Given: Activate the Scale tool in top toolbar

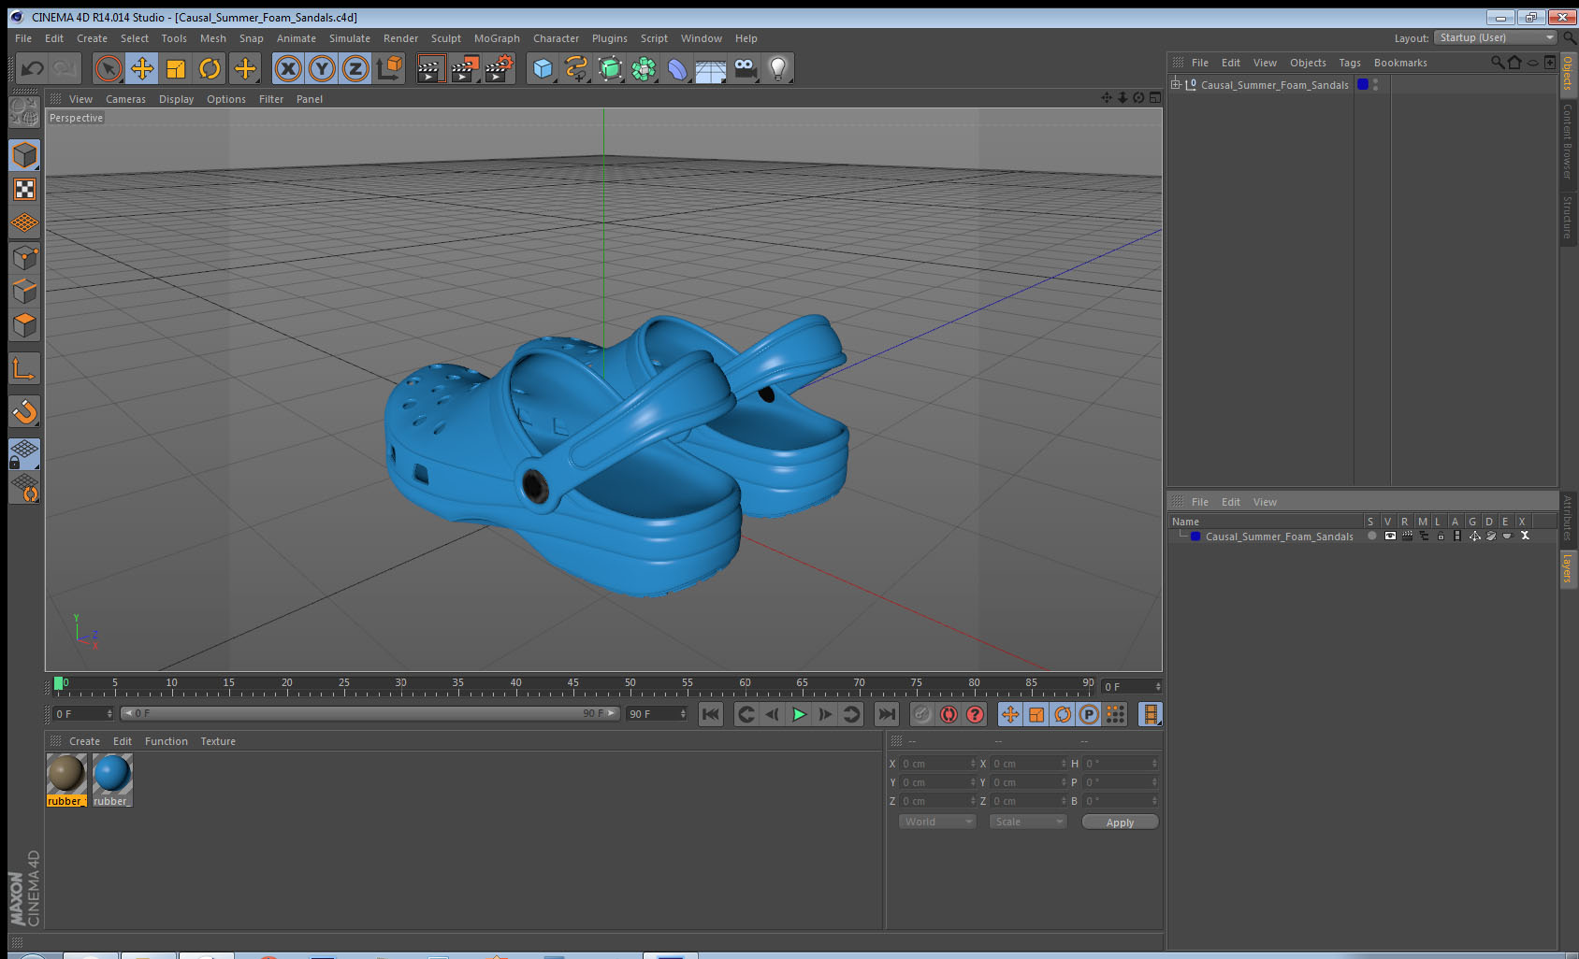Looking at the screenshot, I should [x=176, y=68].
